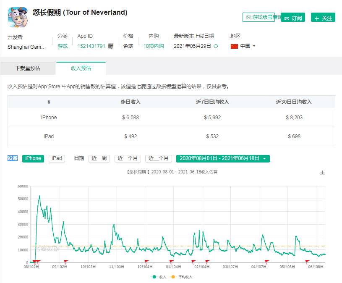The image size is (342, 283).
Task: Click the iPad 7-day average $ 532
Action: pyautogui.click(x=212, y=136)
